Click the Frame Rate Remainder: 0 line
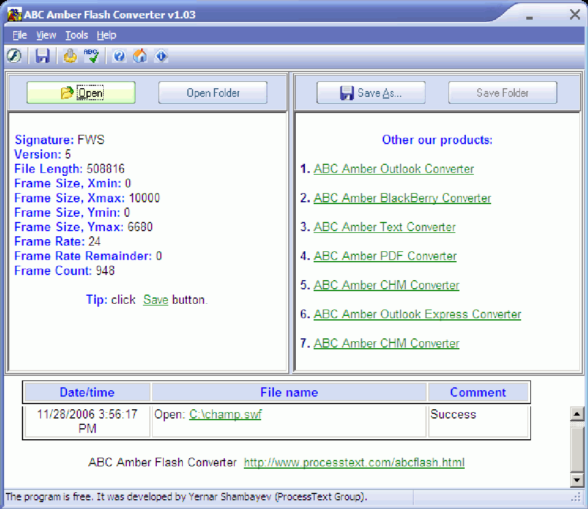This screenshot has width=588, height=509. [x=88, y=256]
